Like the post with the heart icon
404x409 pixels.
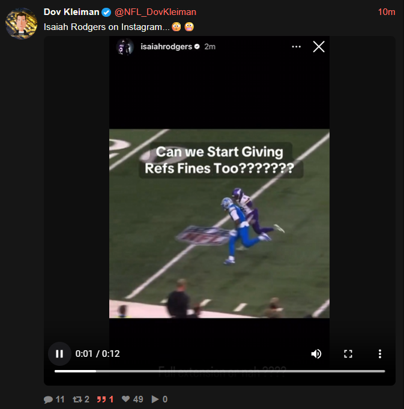tap(126, 399)
